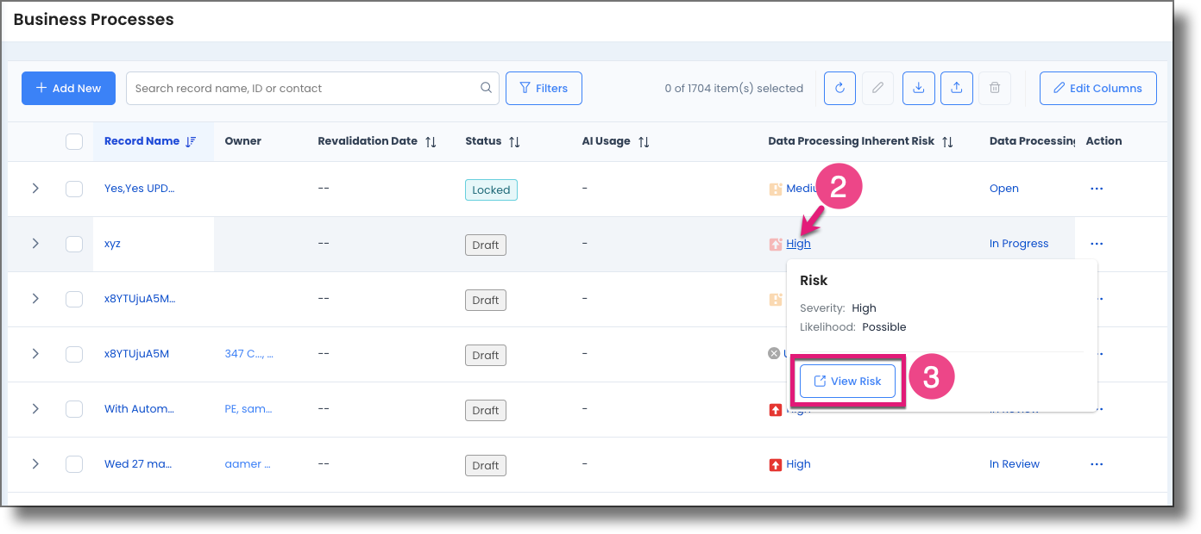The image size is (1201, 534).
Task: Click the Severity High text in popup
Action: [838, 308]
